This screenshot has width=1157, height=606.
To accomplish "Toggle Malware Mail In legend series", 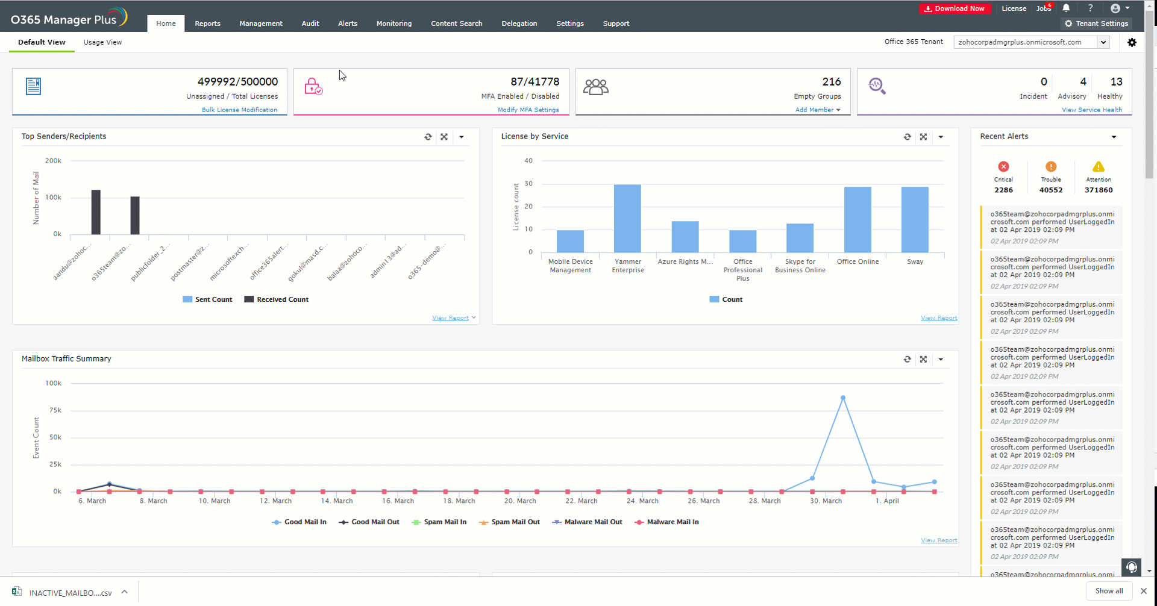I will pyautogui.click(x=666, y=522).
